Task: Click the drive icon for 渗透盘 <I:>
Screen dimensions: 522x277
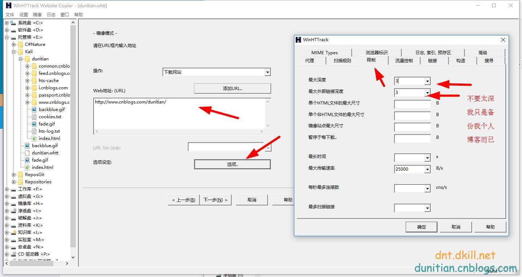Action: click(x=13, y=211)
